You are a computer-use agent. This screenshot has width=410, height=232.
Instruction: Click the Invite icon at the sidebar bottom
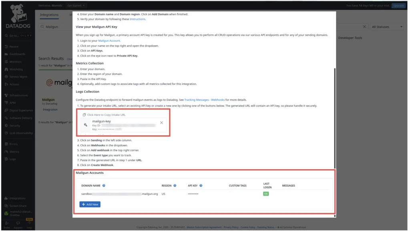(x=7, y=223)
